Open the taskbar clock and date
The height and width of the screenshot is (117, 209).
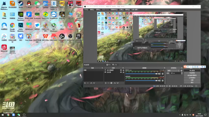click(199, 115)
